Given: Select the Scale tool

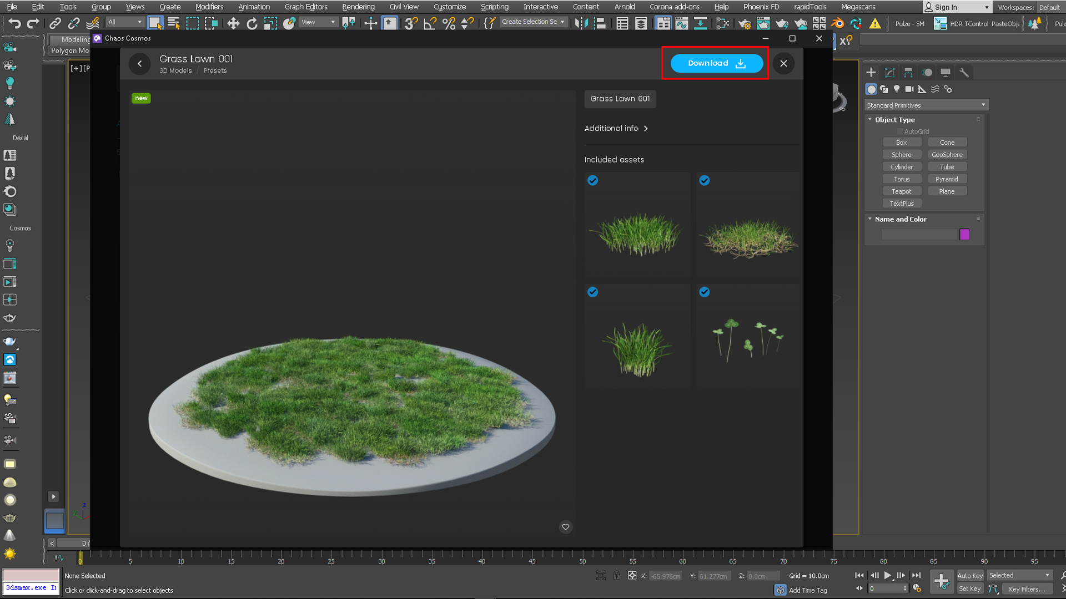Looking at the screenshot, I should 270,23.
